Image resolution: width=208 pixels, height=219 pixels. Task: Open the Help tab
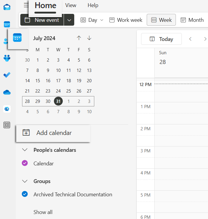93,5
